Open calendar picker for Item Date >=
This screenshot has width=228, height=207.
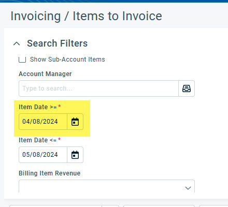(x=75, y=122)
